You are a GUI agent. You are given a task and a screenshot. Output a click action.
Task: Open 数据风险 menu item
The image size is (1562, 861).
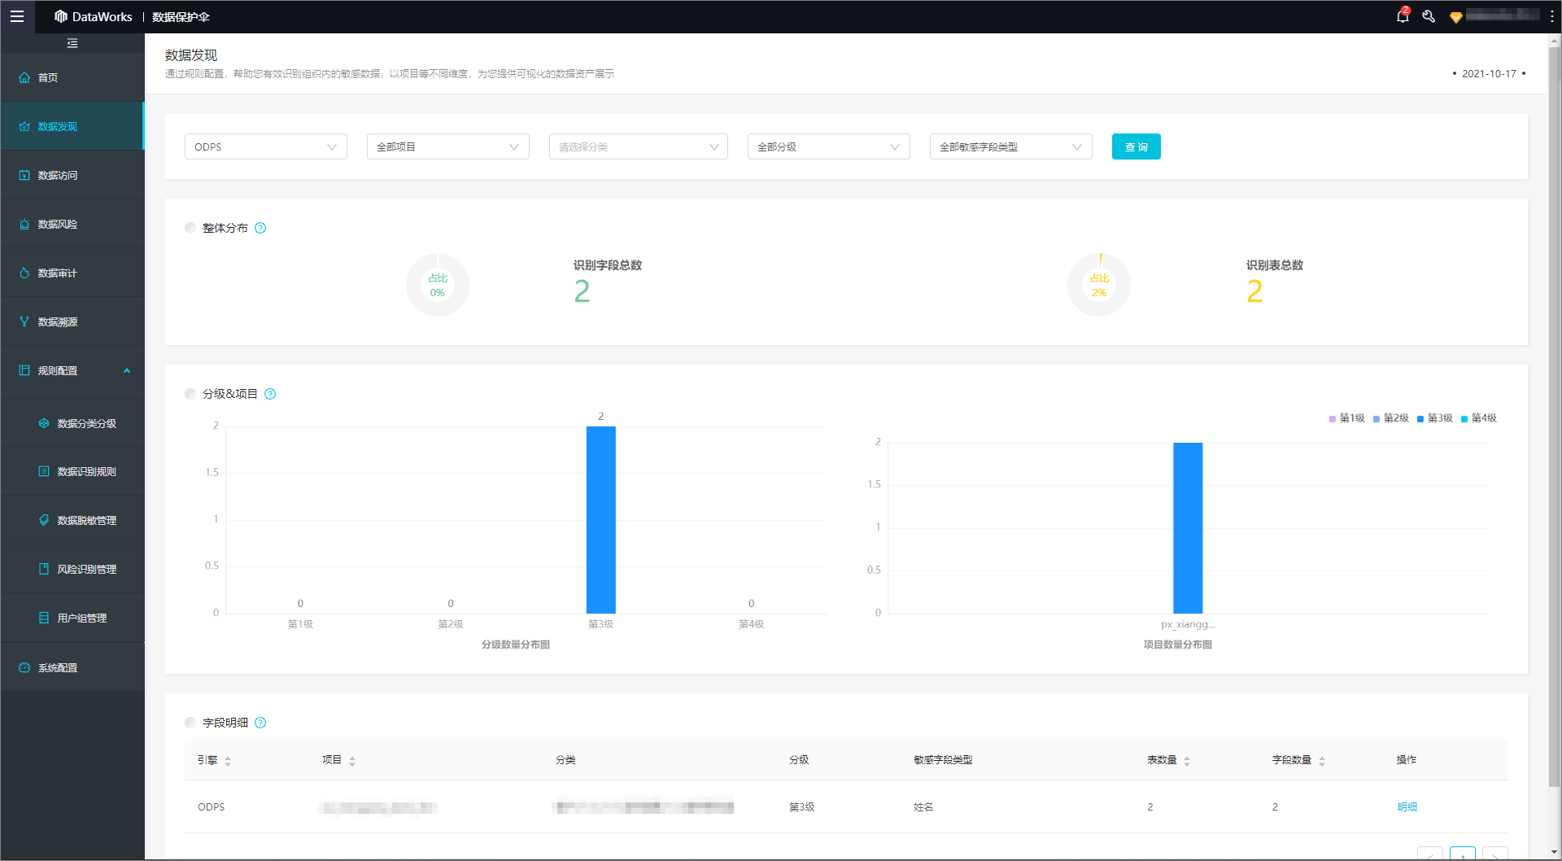(72, 224)
